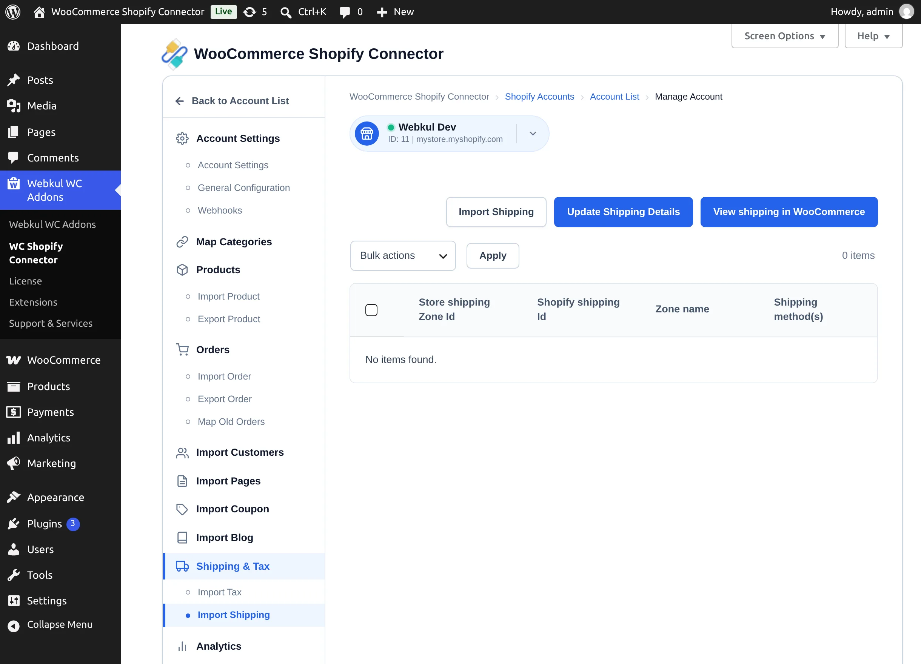Click the Import Shipping button
Screen dimensions: 921x664
(x=496, y=212)
